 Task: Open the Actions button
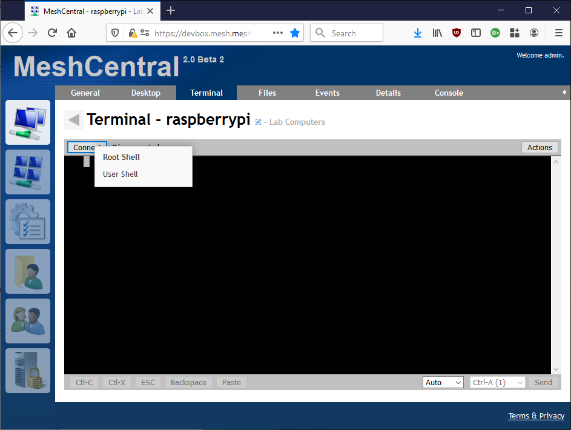[540, 147]
